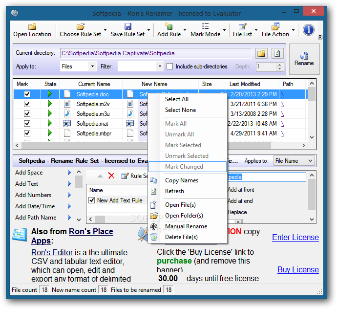Screen dimensions: 337x309
Task: Choose Manual Rename in context menu
Action: pyautogui.click(x=188, y=226)
